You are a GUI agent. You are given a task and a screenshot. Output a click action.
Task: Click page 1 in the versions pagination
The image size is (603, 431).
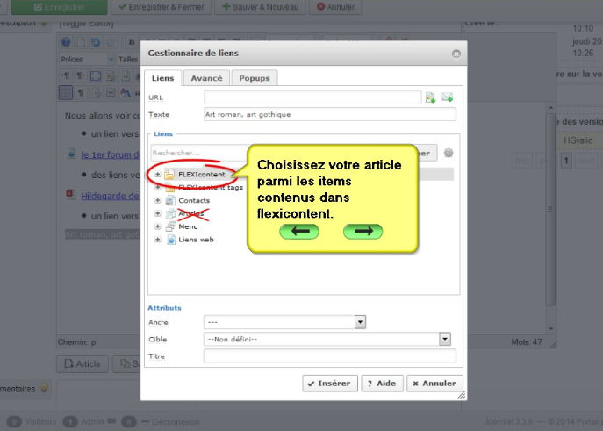[566, 161]
